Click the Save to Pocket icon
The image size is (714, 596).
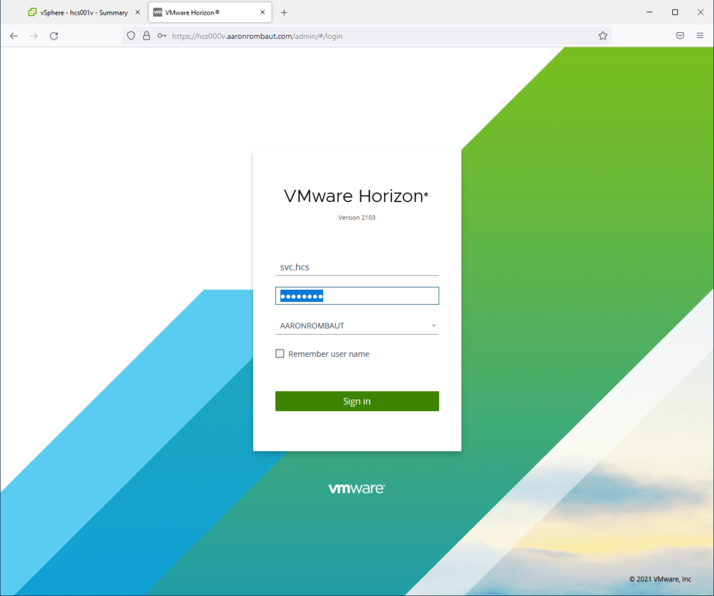pos(680,36)
